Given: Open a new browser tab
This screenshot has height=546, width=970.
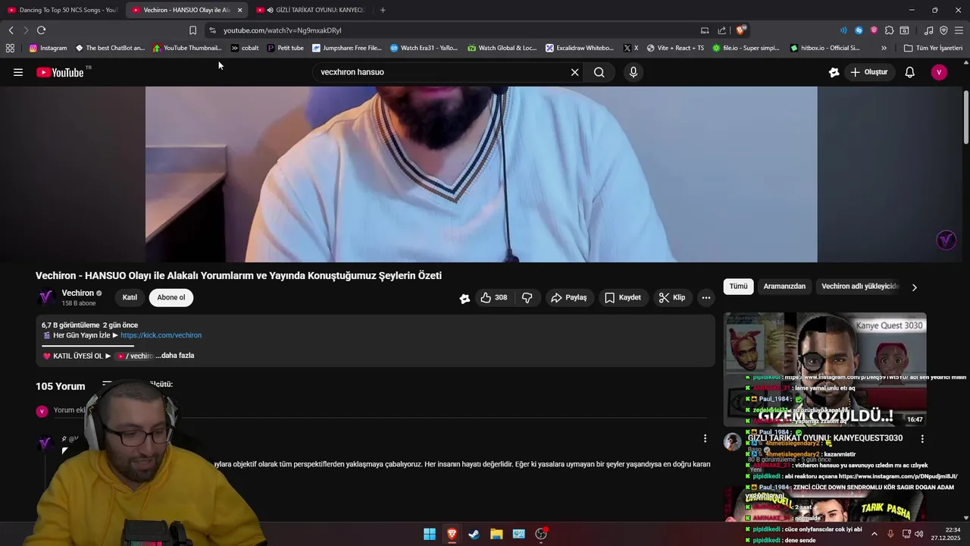Looking at the screenshot, I should (x=383, y=10).
